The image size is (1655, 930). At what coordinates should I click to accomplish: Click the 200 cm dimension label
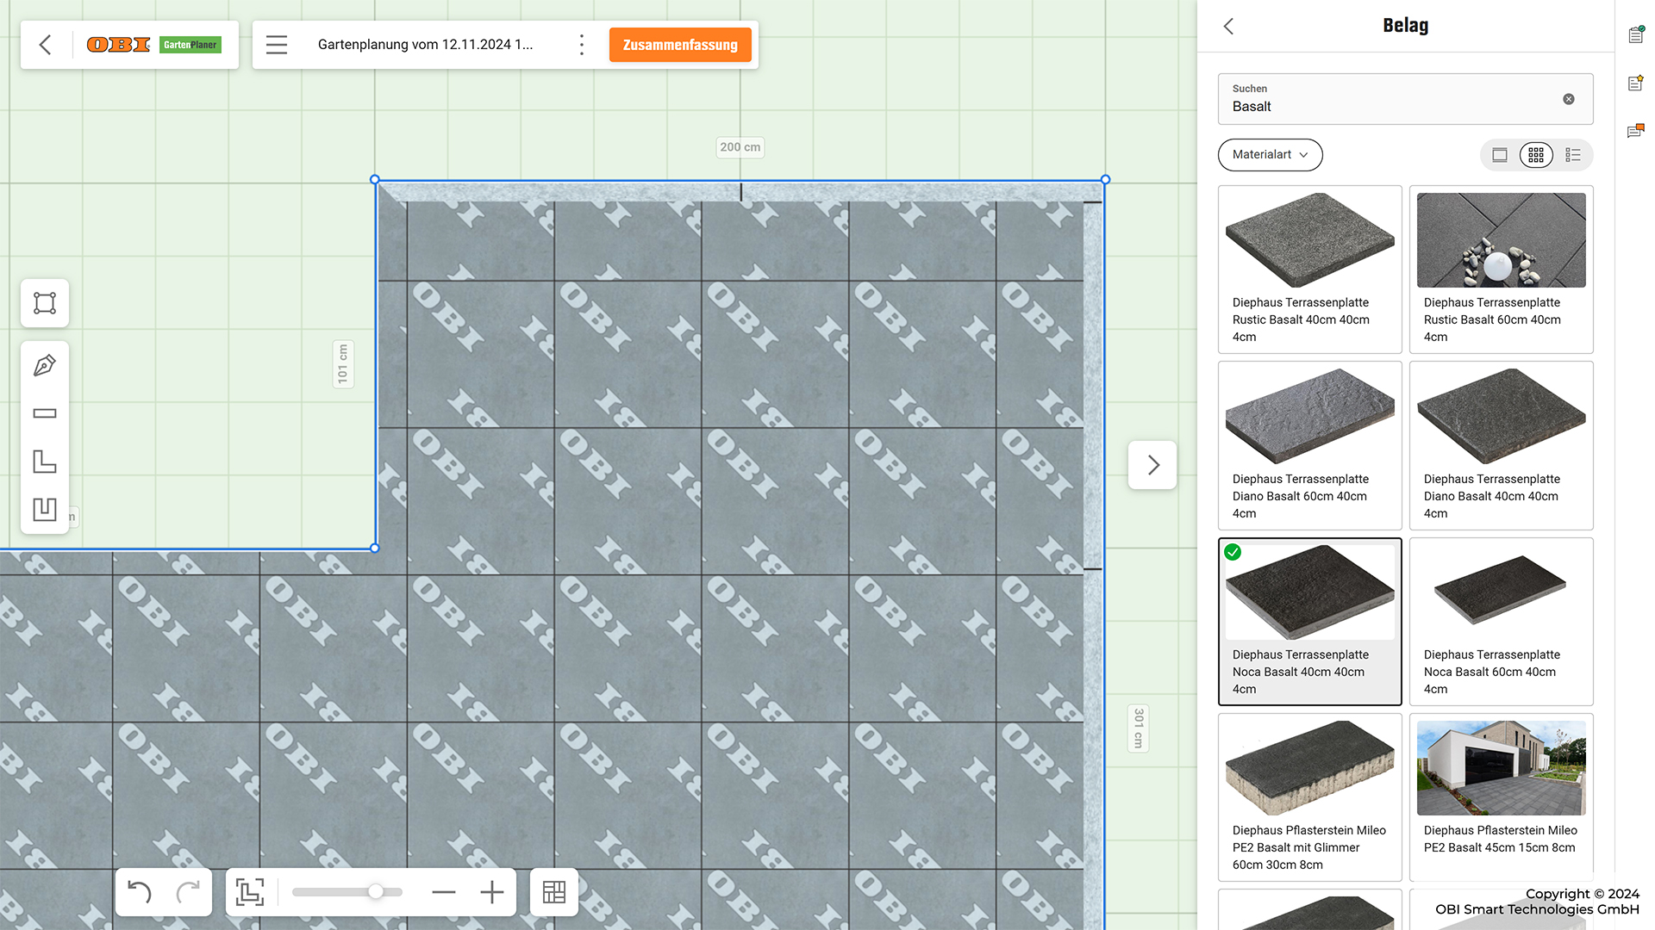740,147
